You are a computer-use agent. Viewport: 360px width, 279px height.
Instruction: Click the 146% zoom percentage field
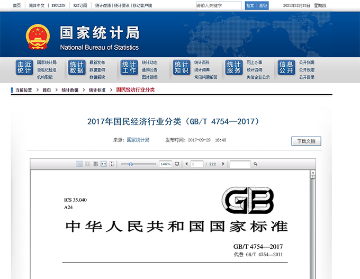165,164
